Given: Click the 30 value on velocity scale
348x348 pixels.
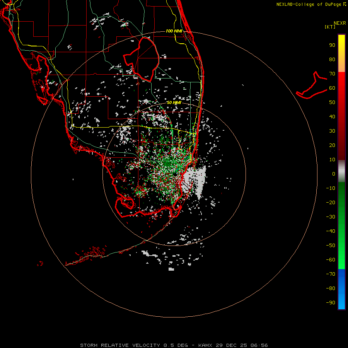Looking at the screenshot, I should point(332,131).
